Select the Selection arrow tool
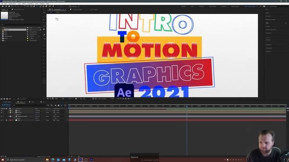289x162 pixels. point(6,6)
